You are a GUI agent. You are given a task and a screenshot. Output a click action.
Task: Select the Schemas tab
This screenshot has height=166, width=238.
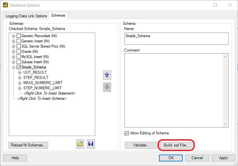58,15
